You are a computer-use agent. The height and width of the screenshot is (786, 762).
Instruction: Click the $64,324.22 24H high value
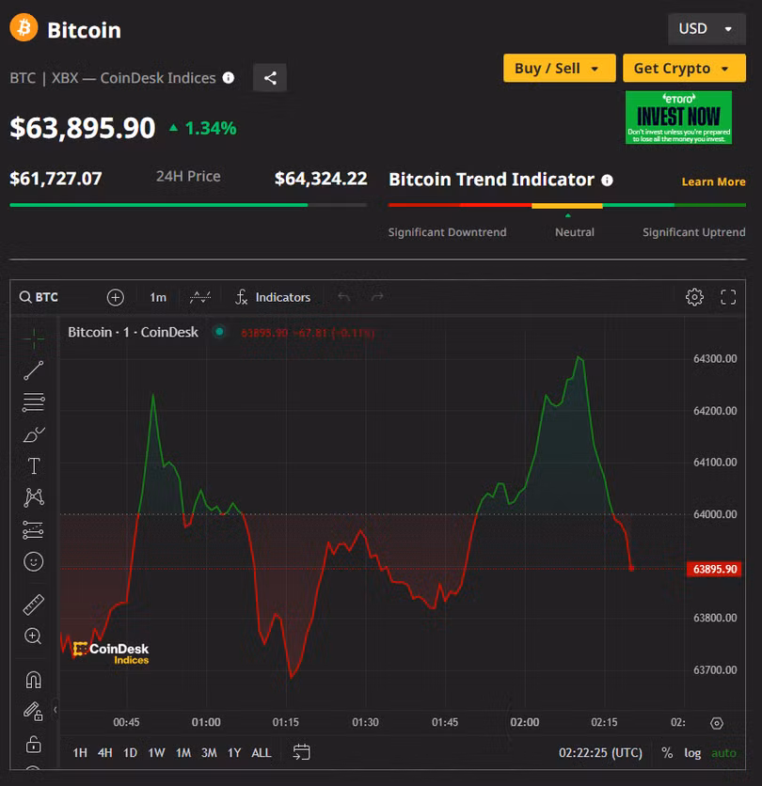321,179
